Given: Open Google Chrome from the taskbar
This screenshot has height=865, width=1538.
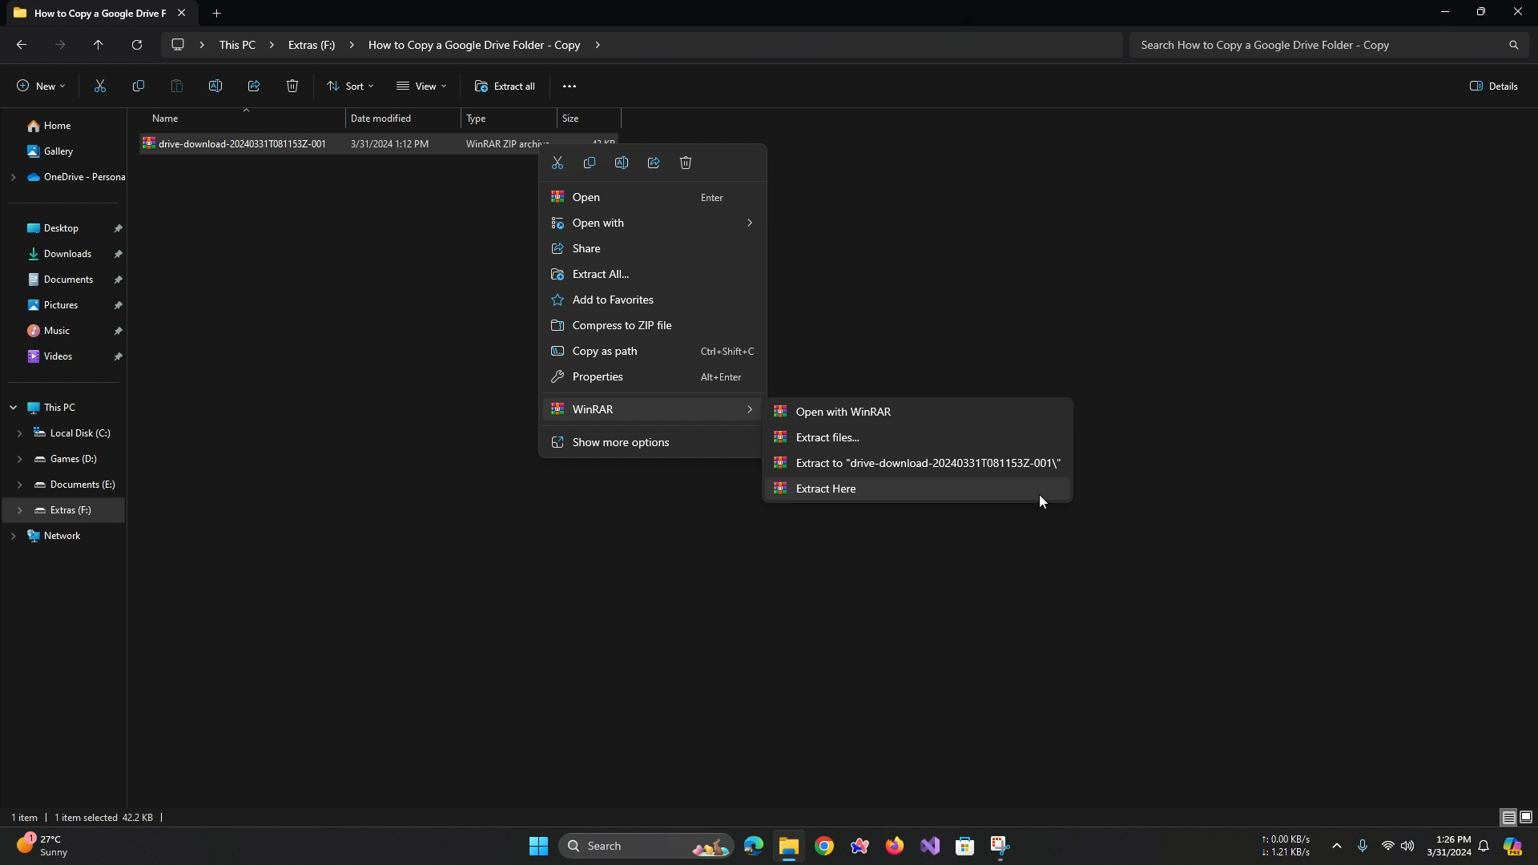Looking at the screenshot, I should pos(824,846).
